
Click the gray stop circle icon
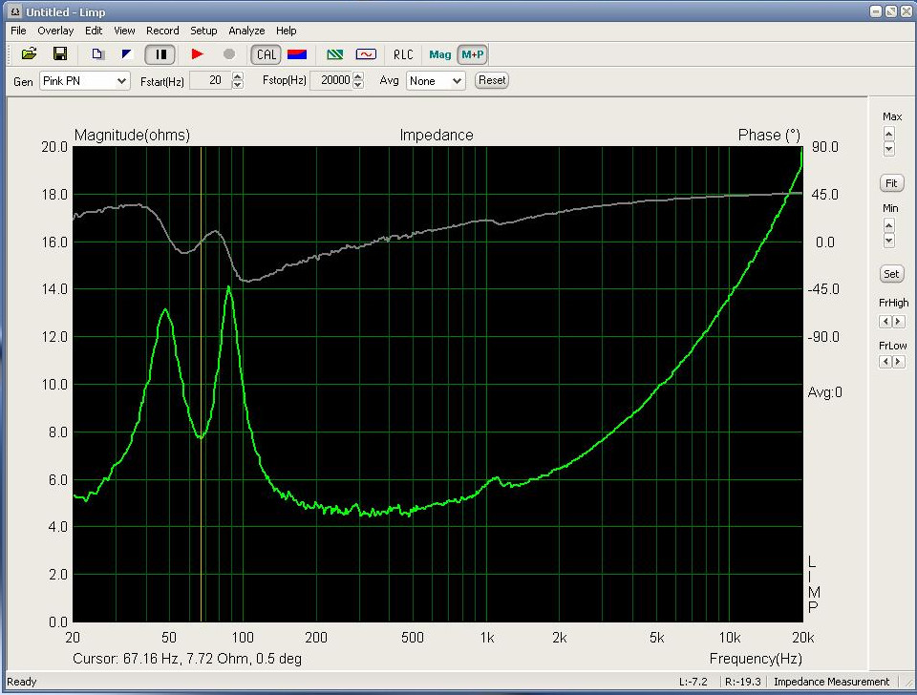229,54
